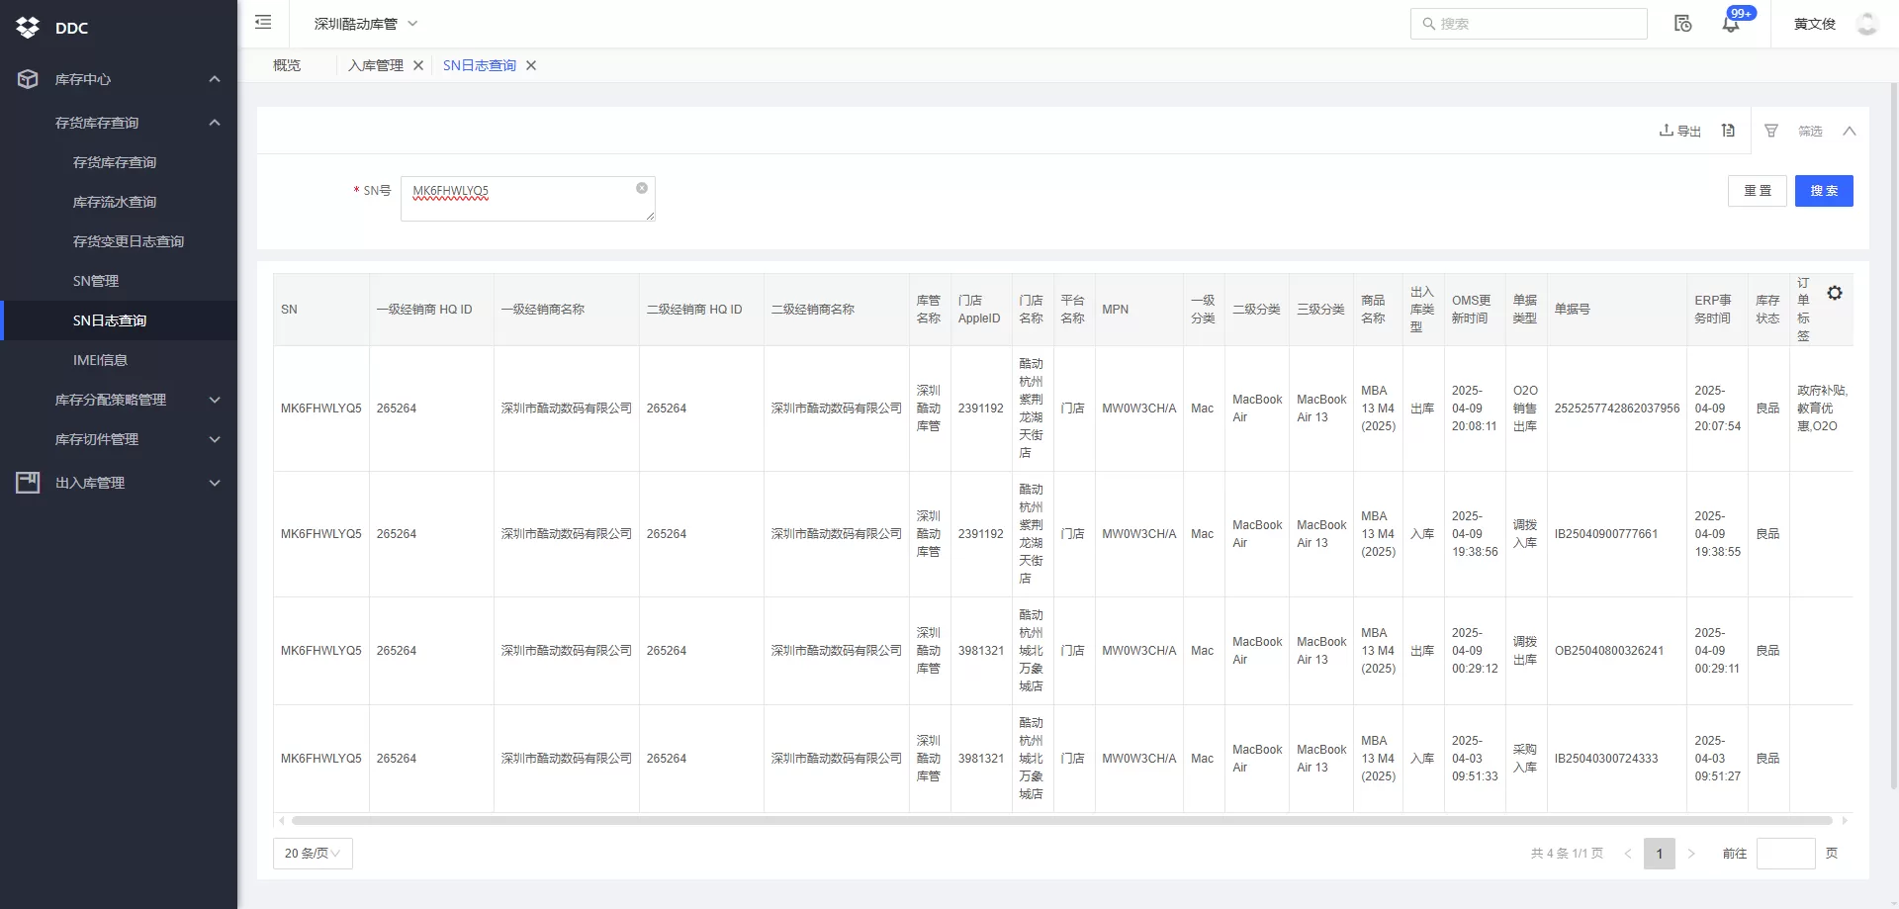The width and height of the screenshot is (1899, 909).
Task: Click the sort-export icon beside 导出
Action: point(1728,131)
